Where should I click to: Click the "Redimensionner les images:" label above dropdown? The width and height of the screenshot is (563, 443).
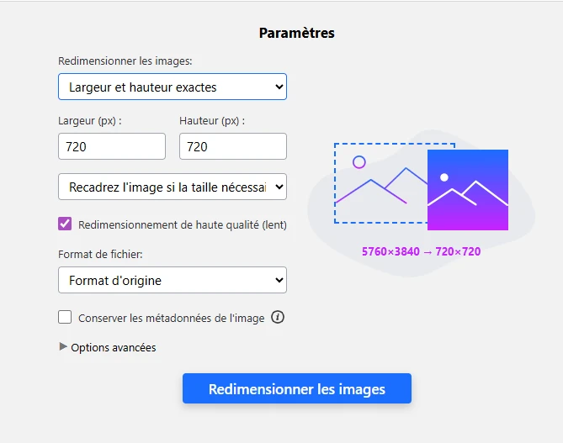click(x=125, y=61)
